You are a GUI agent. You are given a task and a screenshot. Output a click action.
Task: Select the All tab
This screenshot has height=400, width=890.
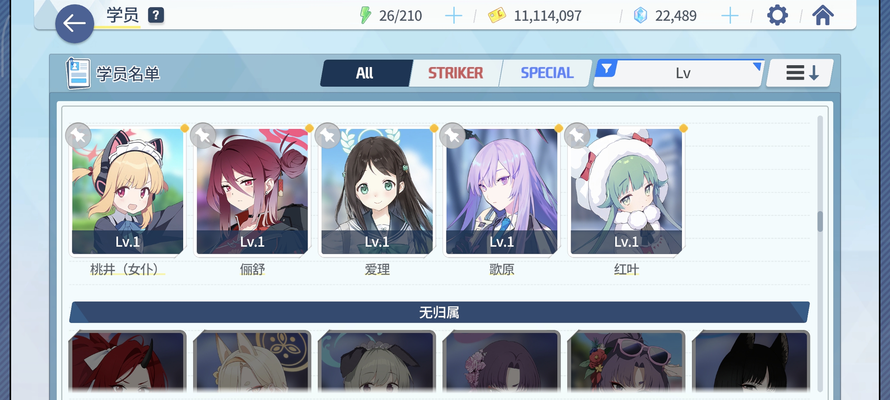pos(365,73)
